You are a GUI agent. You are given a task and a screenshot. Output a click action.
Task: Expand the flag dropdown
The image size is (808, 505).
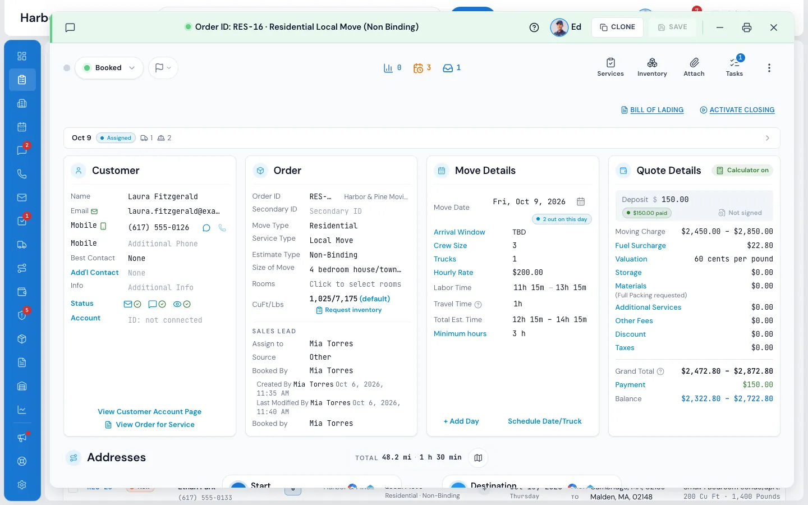163,68
